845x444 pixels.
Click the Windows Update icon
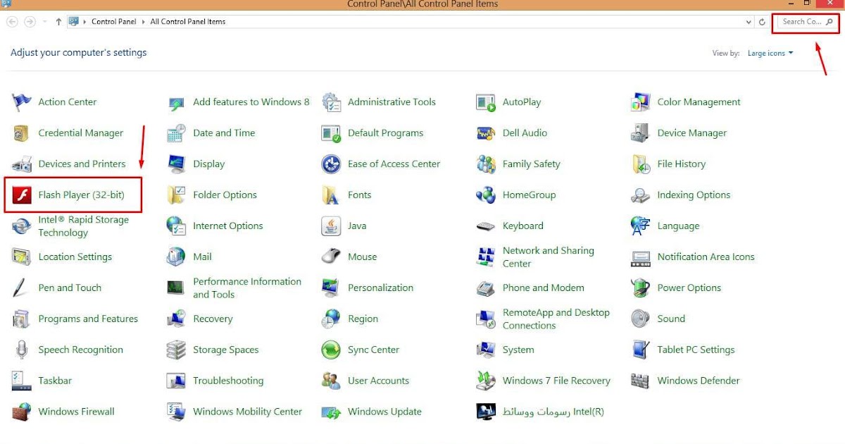pos(331,412)
